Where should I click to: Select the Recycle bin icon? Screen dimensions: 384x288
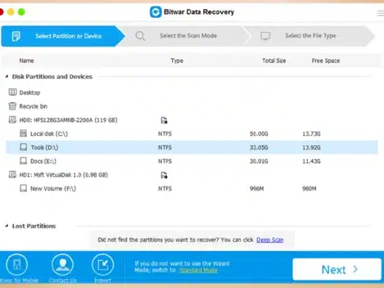click(12, 106)
